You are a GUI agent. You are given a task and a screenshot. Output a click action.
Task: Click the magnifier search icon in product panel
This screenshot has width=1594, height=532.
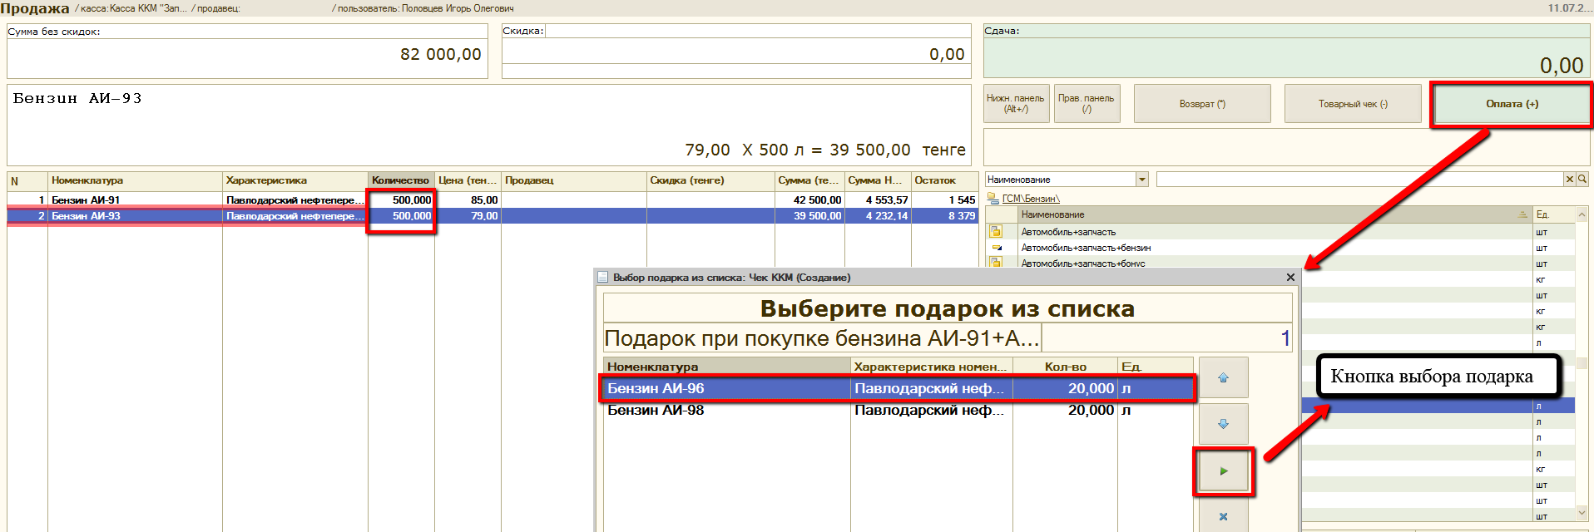[1582, 179]
